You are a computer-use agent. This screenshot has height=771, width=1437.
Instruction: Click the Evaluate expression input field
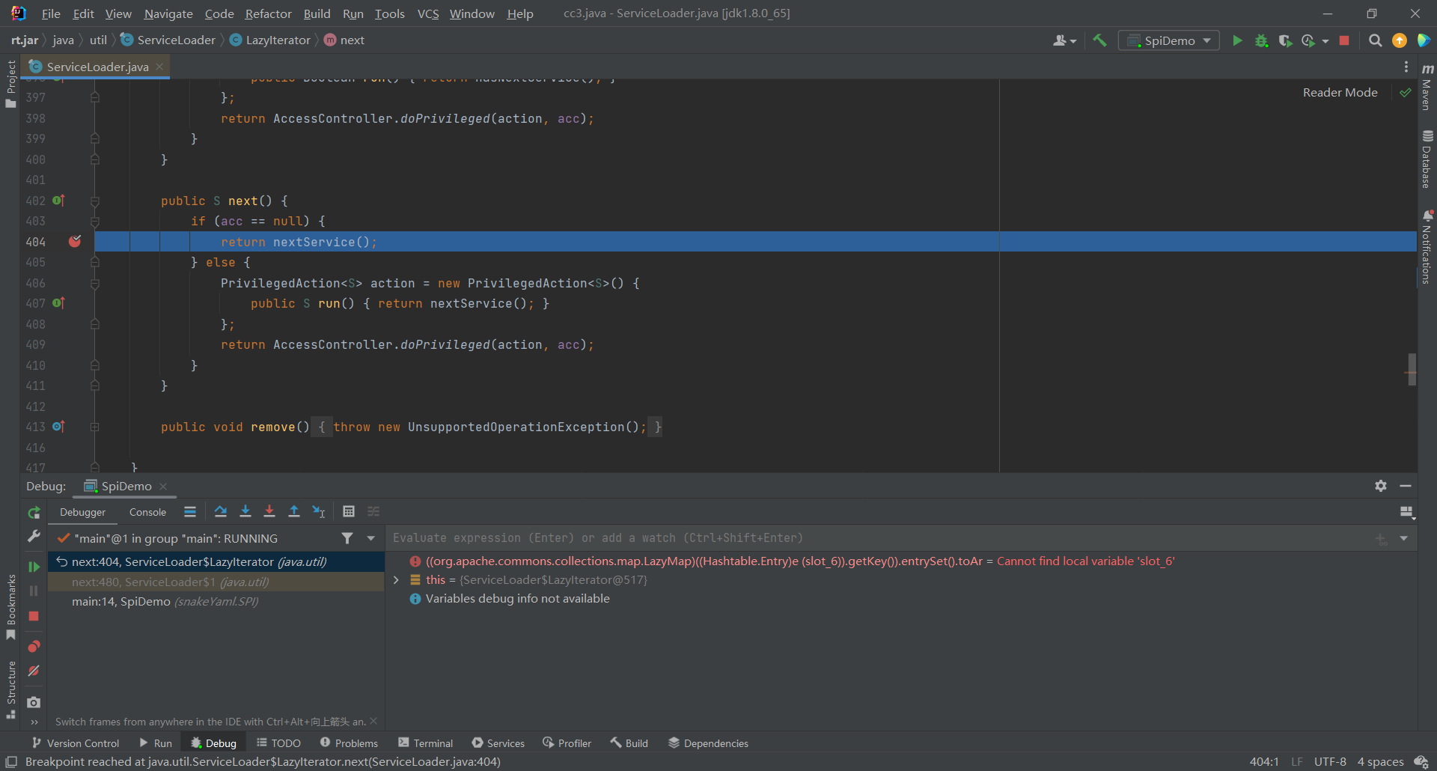click(x=879, y=538)
